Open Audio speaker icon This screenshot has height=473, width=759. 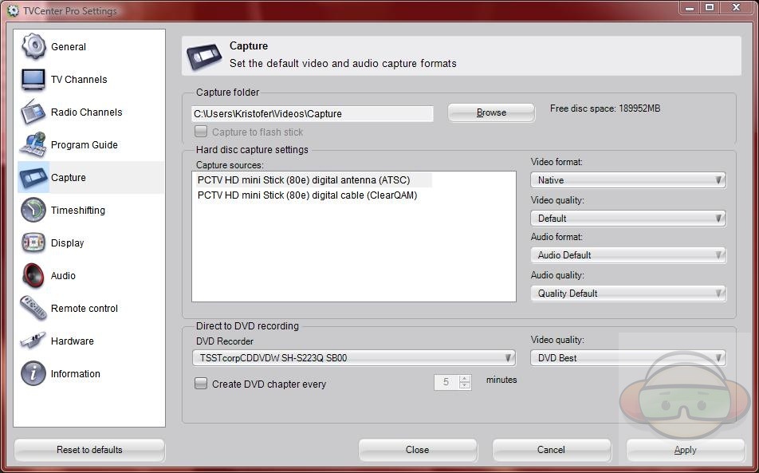(x=33, y=275)
